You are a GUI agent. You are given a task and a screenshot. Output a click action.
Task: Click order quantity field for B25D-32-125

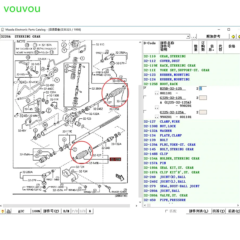pos(203,89)
